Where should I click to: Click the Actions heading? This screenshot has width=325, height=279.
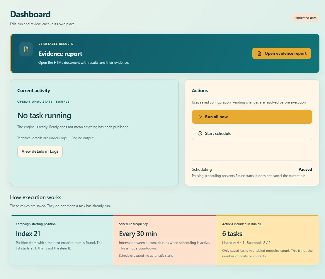click(x=200, y=91)
